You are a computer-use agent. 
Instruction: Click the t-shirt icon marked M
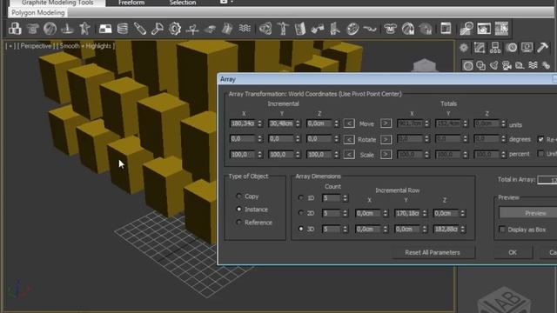(390, 29)
